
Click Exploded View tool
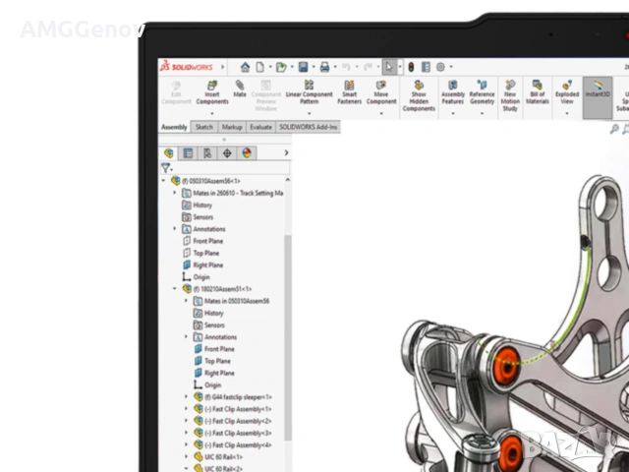coord(567,93)
